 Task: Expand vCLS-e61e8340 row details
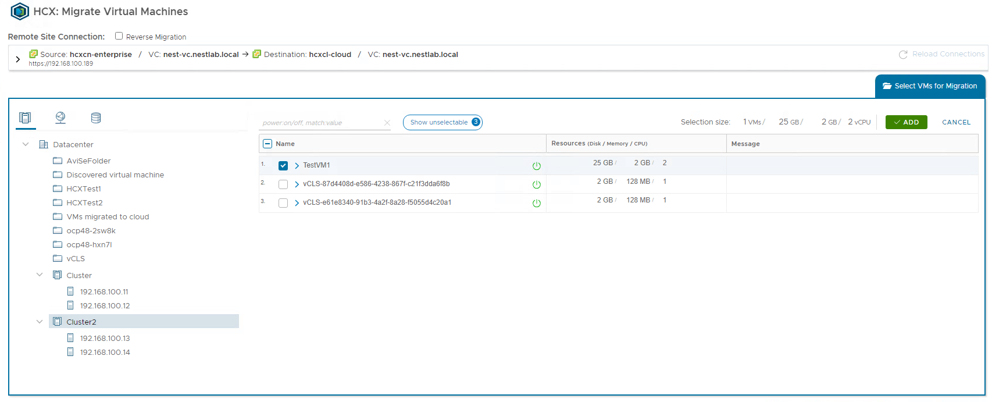point(297,203)
